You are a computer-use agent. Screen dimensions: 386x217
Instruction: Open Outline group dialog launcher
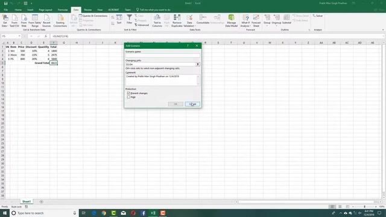tap(309, 30)
